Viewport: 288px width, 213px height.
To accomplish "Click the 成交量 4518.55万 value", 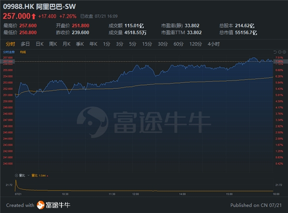I will tap(135, 33).
